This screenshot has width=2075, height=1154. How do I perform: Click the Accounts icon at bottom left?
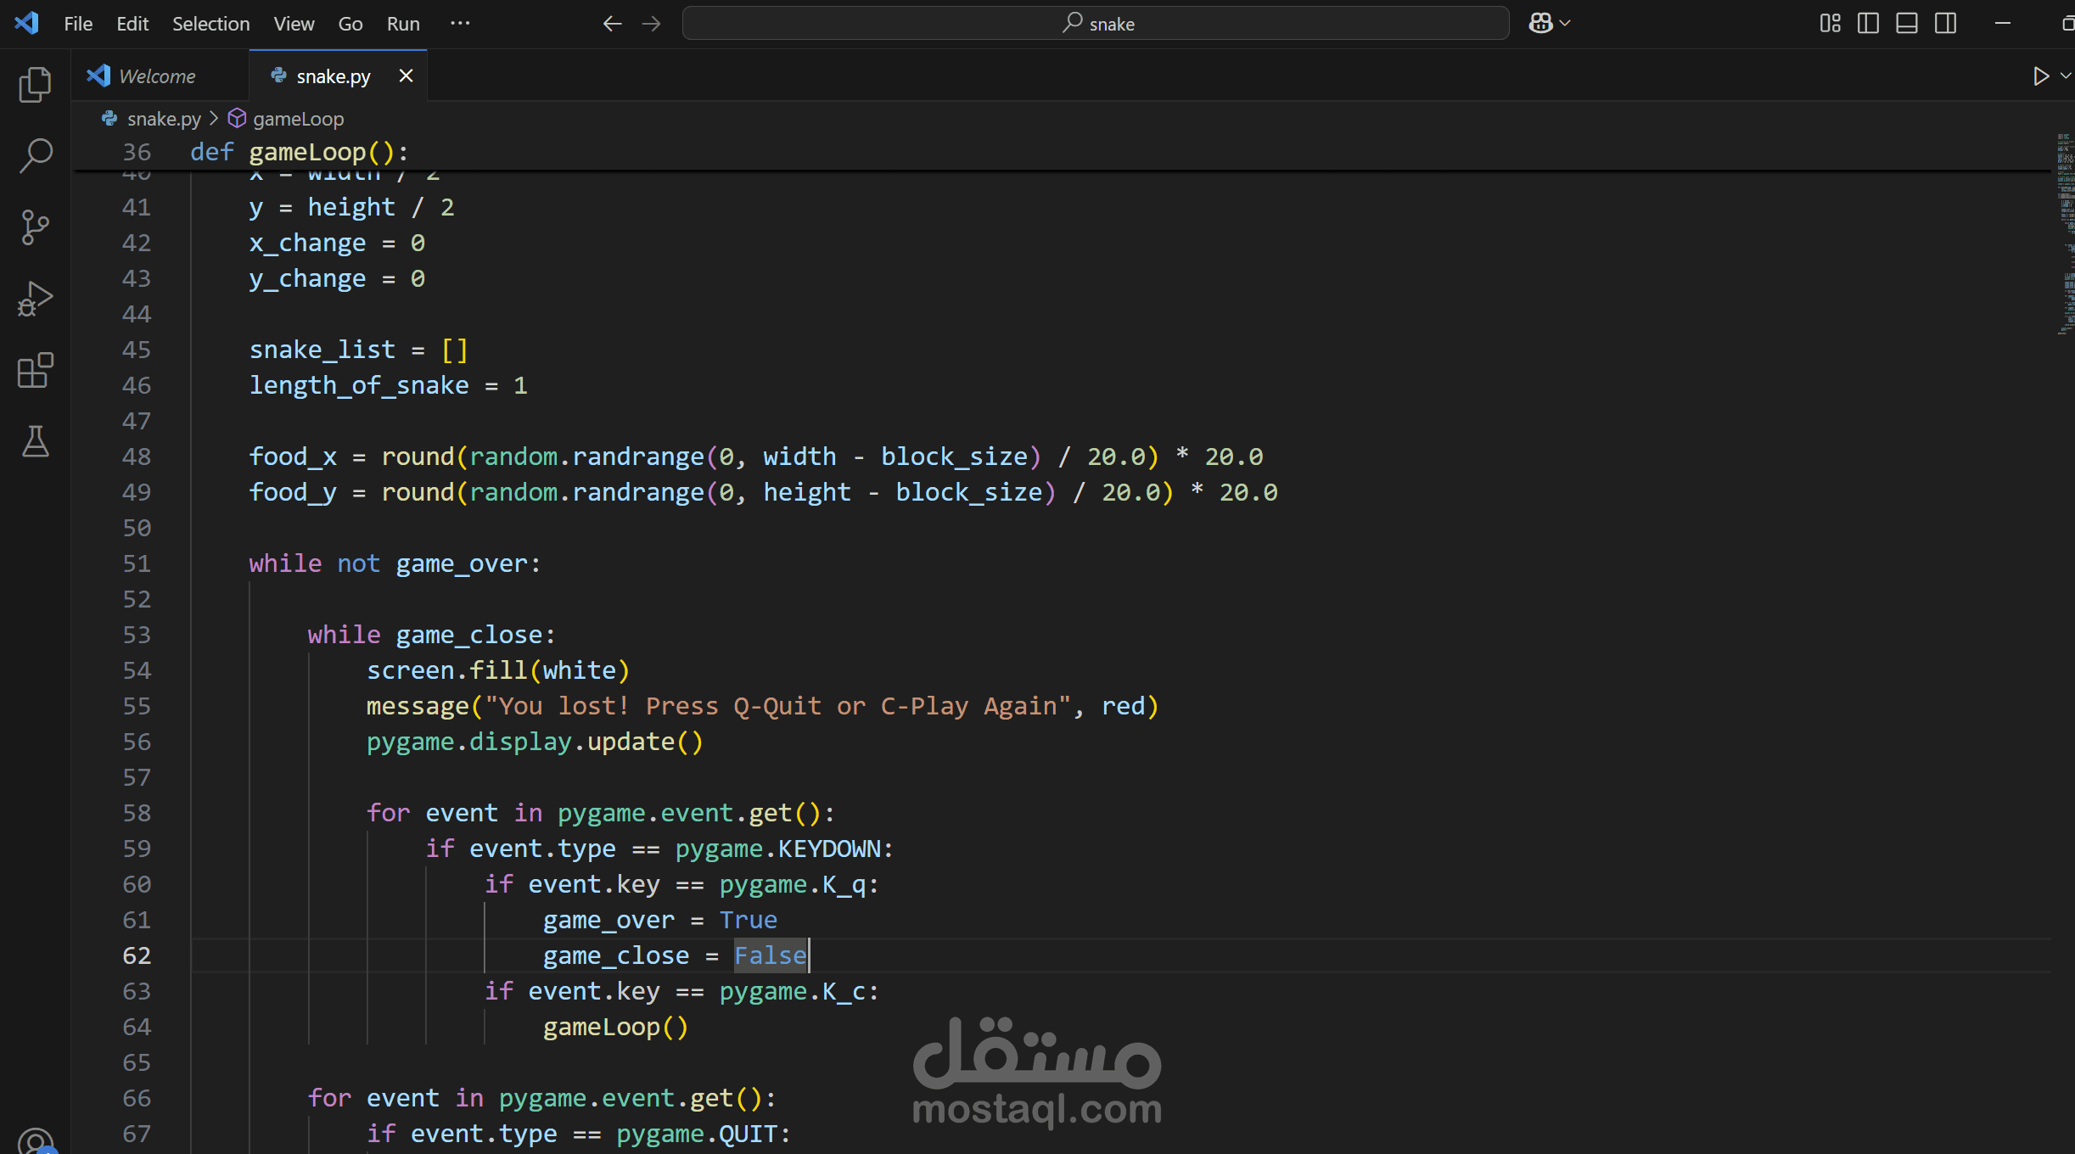(35, 1141)
